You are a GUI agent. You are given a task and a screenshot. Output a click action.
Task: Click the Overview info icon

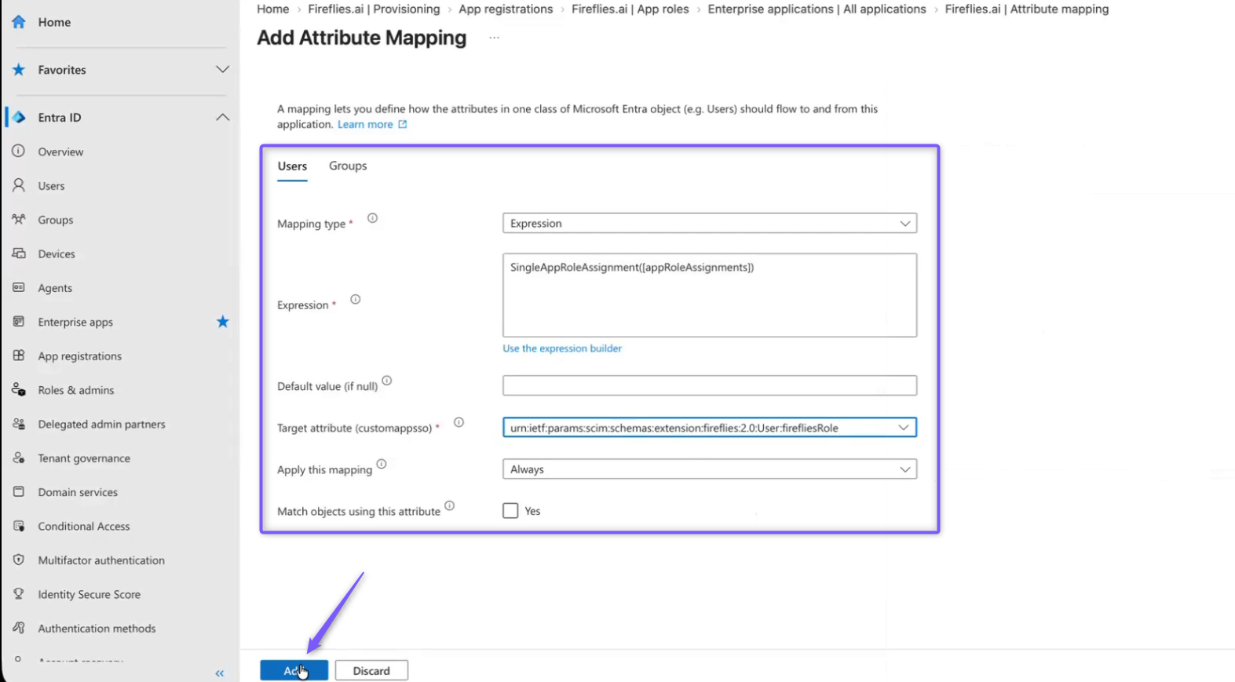click(x=19, y=151)
